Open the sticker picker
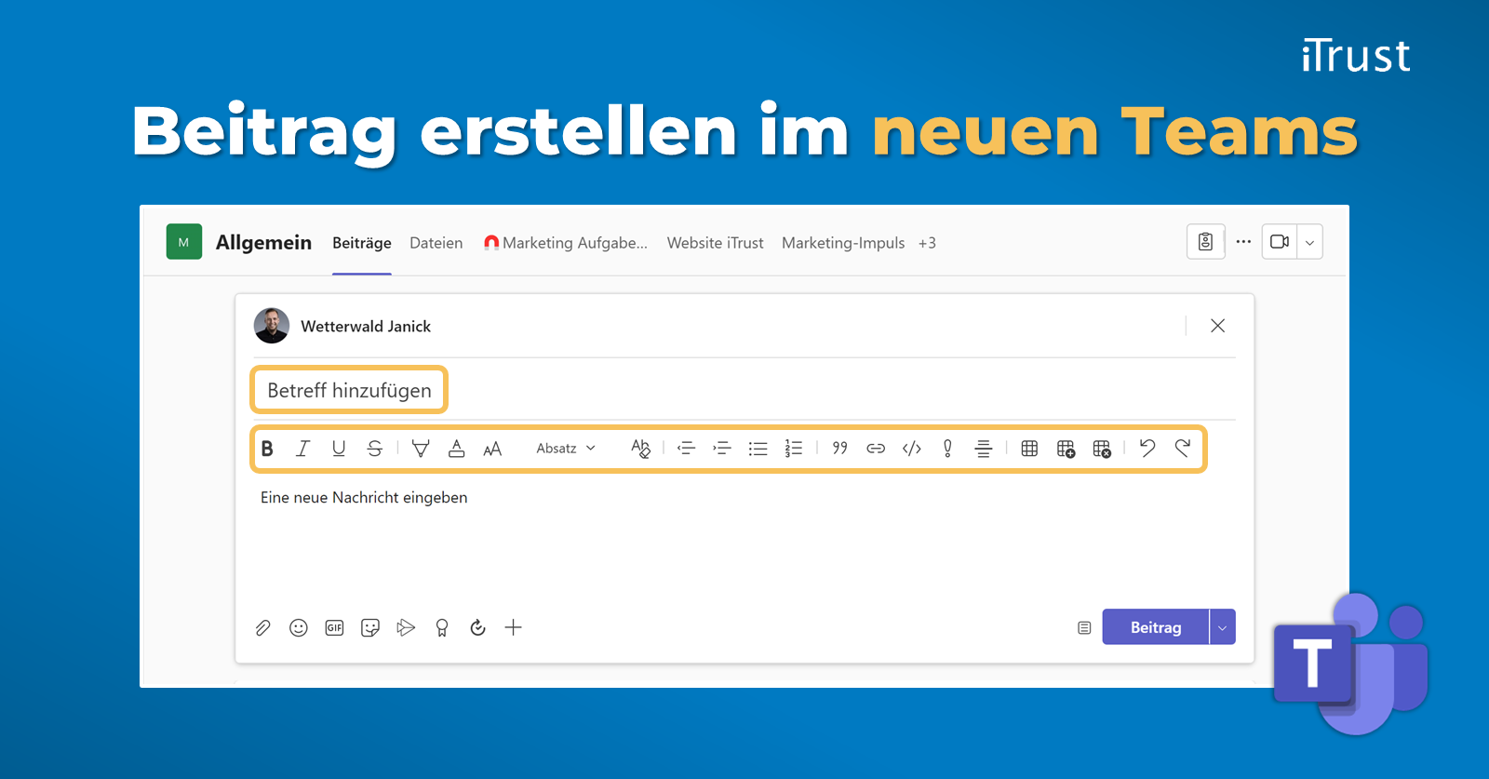The image size is (1489, 779). [x=370, y=628]
